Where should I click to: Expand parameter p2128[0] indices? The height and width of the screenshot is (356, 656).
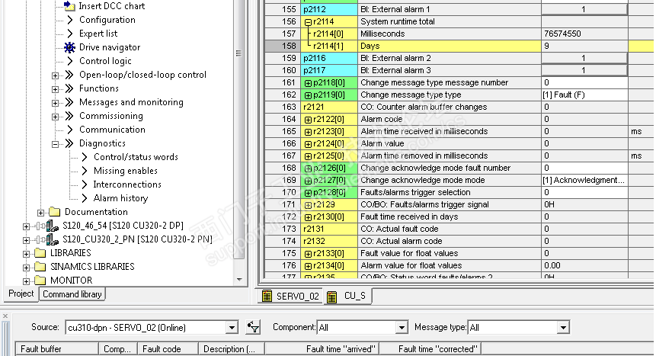tap(308, 193)
